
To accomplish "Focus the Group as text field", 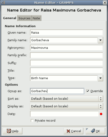I will click(57, 91).
